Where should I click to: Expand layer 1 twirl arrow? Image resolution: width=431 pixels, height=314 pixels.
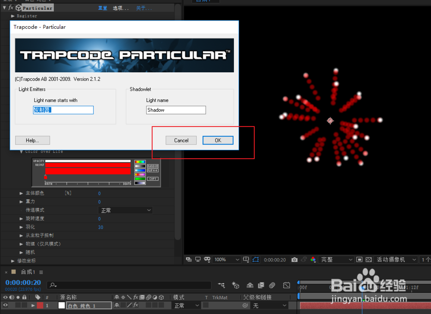click(x=33, y=305)
